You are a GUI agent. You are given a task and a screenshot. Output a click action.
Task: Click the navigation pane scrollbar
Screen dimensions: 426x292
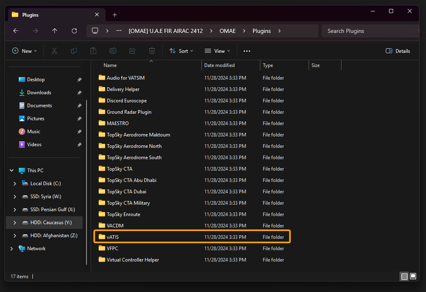86,182
